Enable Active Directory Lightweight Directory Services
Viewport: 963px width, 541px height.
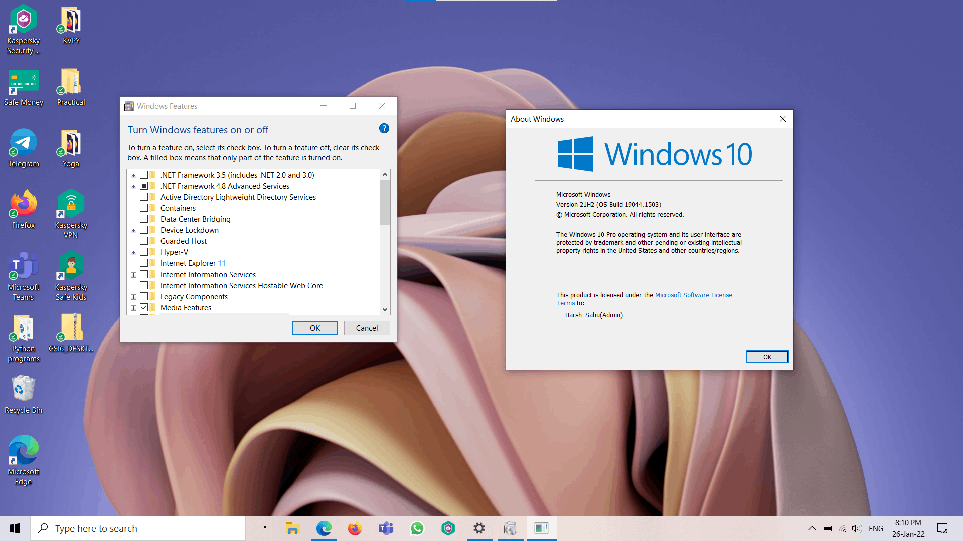click(144, 197)
